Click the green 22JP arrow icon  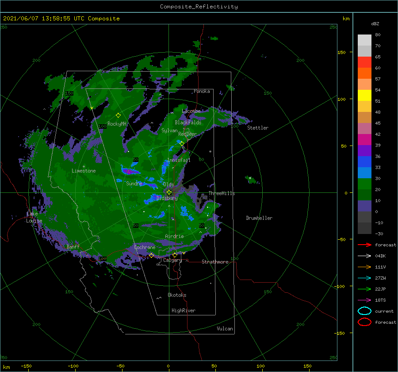pos(364,289)
